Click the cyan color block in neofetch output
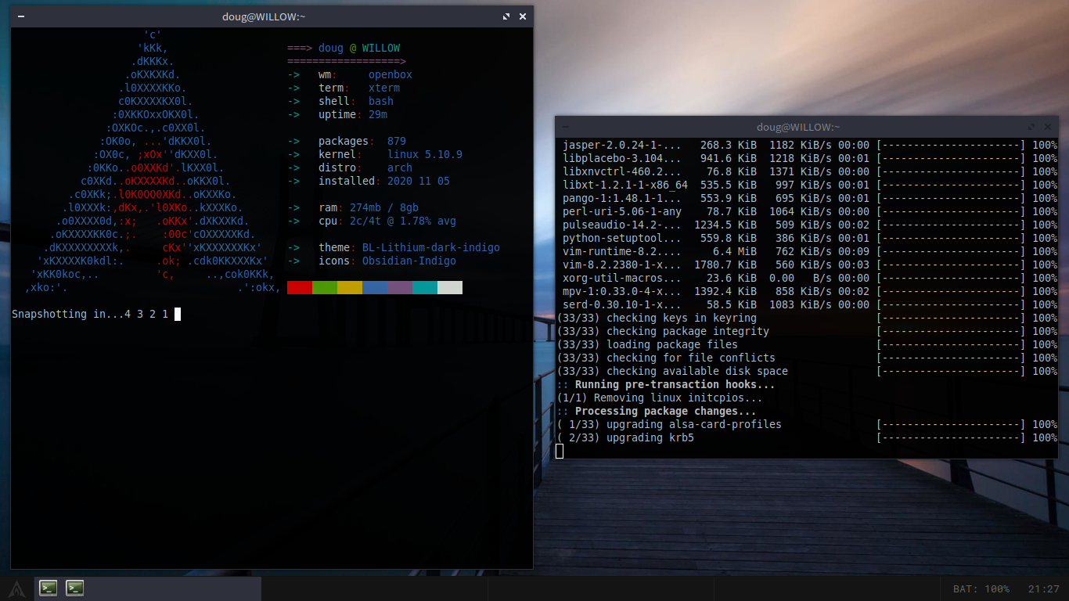This screenshot has height=601, width=1069. [425, 288]
